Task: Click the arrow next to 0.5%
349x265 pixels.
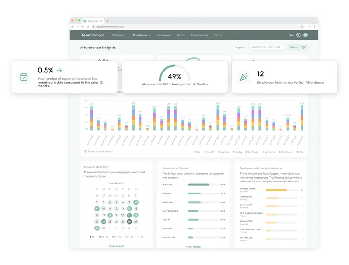Action: coord(59,70)
